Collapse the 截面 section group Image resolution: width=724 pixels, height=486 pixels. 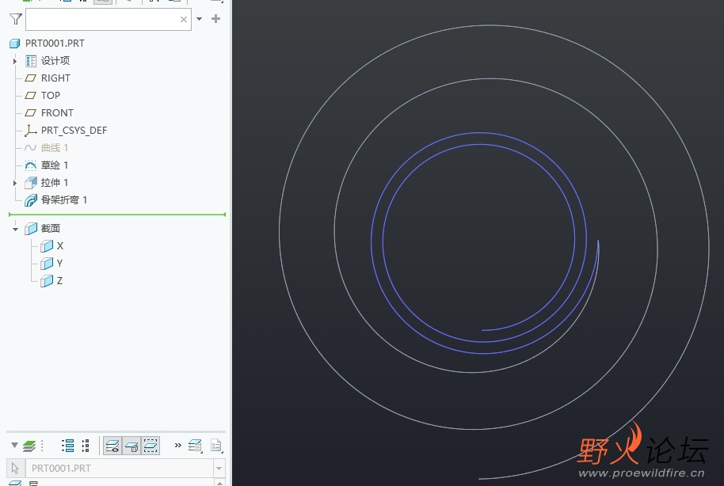15,229
